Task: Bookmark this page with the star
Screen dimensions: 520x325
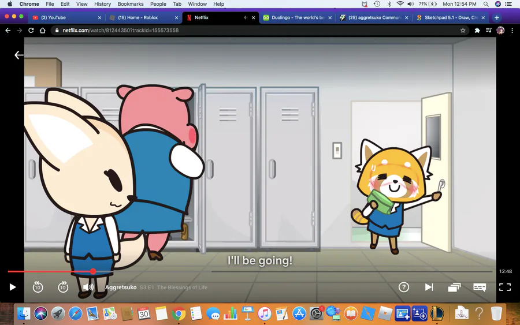Action: point(463,30)
